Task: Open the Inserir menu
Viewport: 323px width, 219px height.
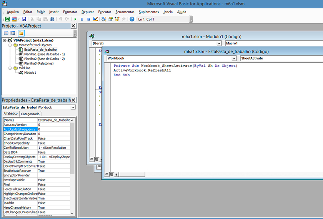Action: pos(54,12)
